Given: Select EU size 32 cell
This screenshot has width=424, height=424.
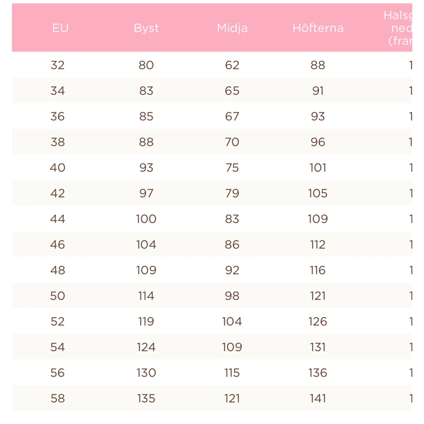Looking at the screenshot, I should (58, 65).
